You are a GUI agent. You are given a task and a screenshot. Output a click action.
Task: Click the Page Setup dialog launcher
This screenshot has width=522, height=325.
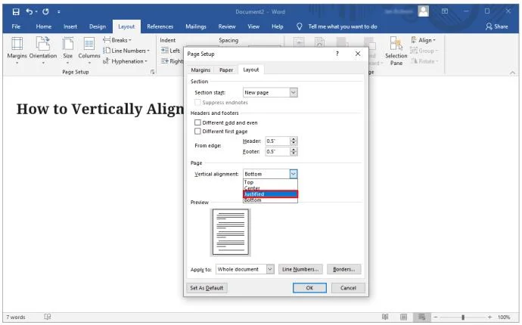153,72
